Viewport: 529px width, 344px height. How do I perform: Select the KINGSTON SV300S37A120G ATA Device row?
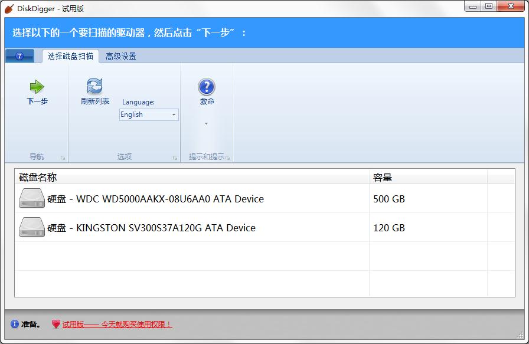point(265,227)
